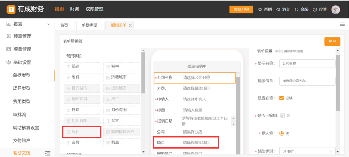The image size is (349, 157).
Task: Add the 附件 field
Action: pos(82,77)
